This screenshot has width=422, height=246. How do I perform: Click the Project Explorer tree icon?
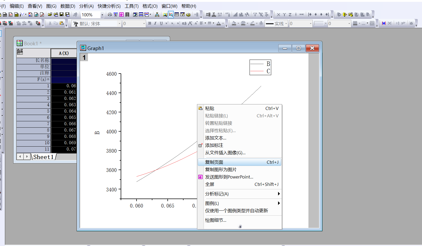tap(157, 15)
